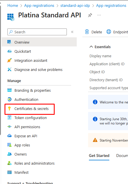Open the Manifest menu entry
Screen dimensions: 128x184
[x=21, y=172]
